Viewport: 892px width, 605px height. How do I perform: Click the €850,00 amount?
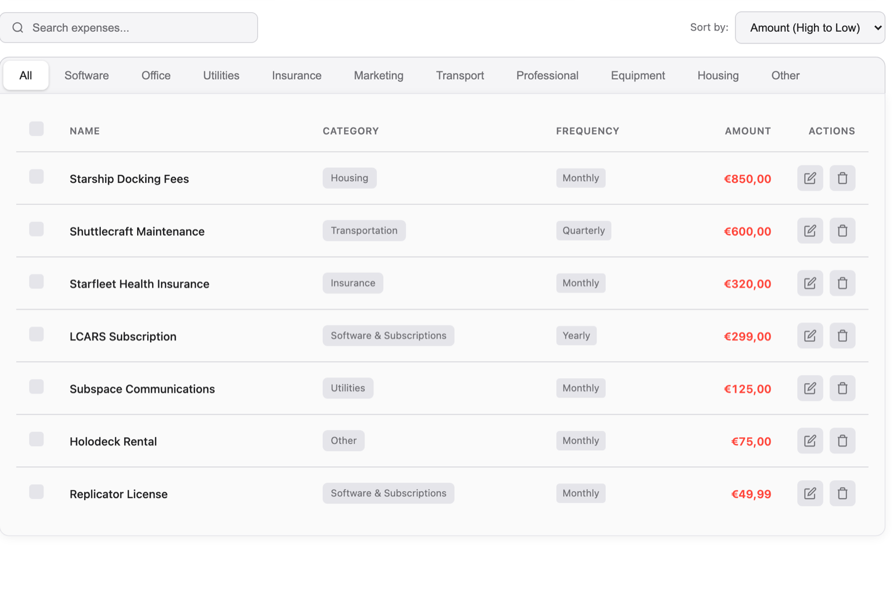coord(748,179)
